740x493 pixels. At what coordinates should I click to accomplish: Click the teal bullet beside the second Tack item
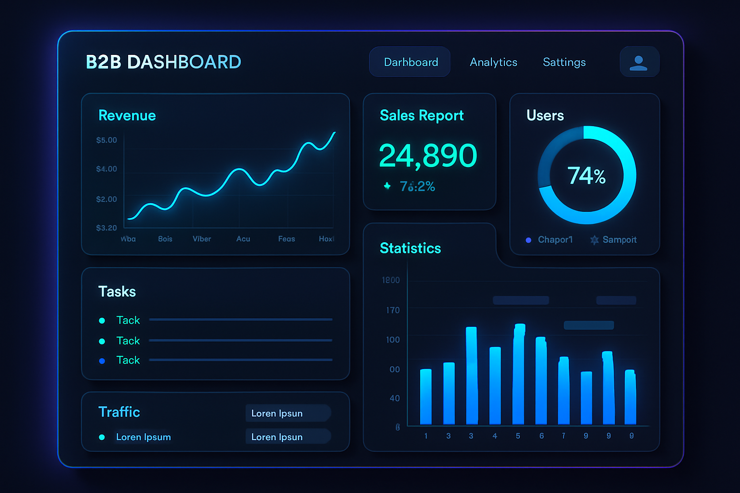tap(102, 340)
